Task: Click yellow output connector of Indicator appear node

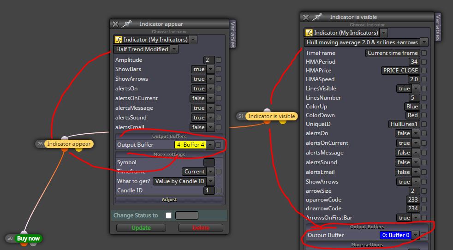Action: click(79, 150)
